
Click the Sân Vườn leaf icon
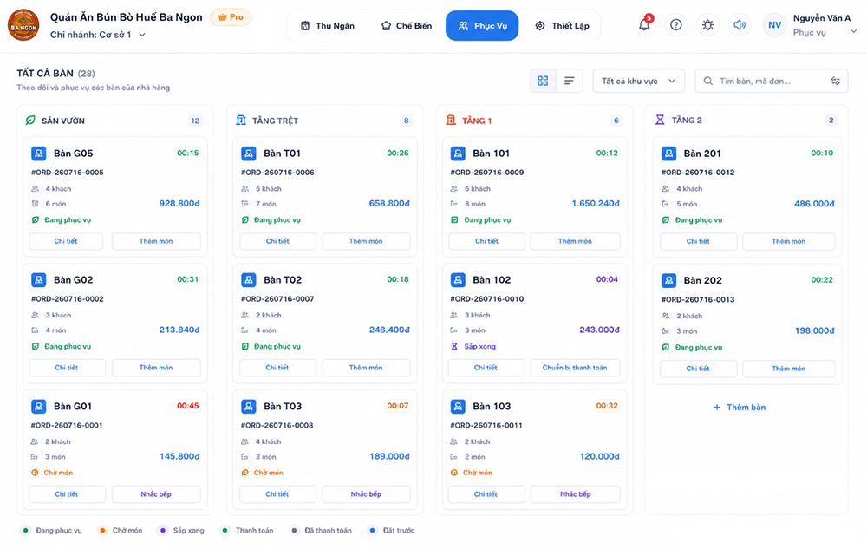tap(30, 120)
